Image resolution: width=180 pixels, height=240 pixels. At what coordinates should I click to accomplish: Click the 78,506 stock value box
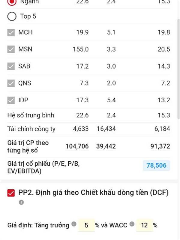tap(156, 166)
